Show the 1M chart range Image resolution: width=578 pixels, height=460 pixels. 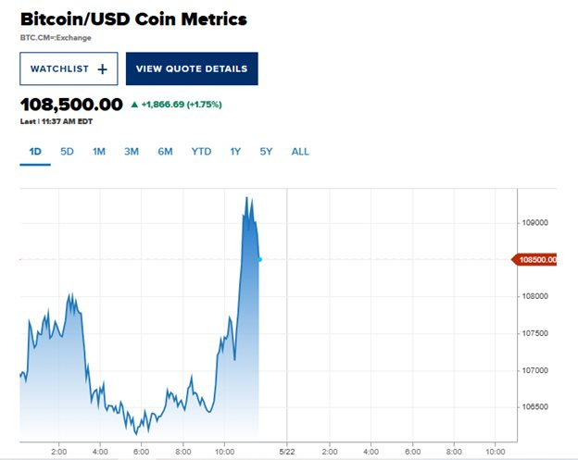point(98,151)
